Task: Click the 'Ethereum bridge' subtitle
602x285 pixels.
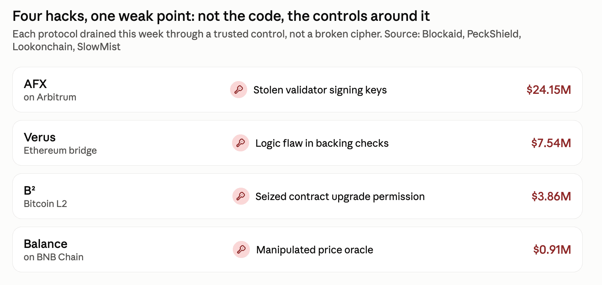Action: coord(60,150)
